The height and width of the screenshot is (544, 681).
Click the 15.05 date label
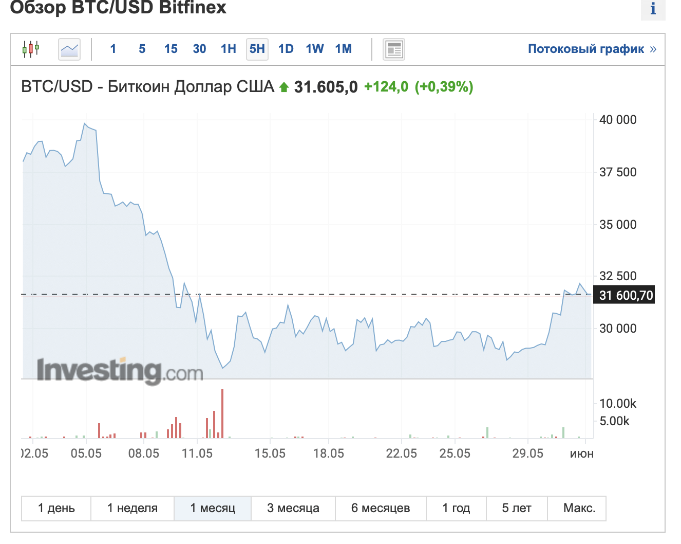pos(270,454)
